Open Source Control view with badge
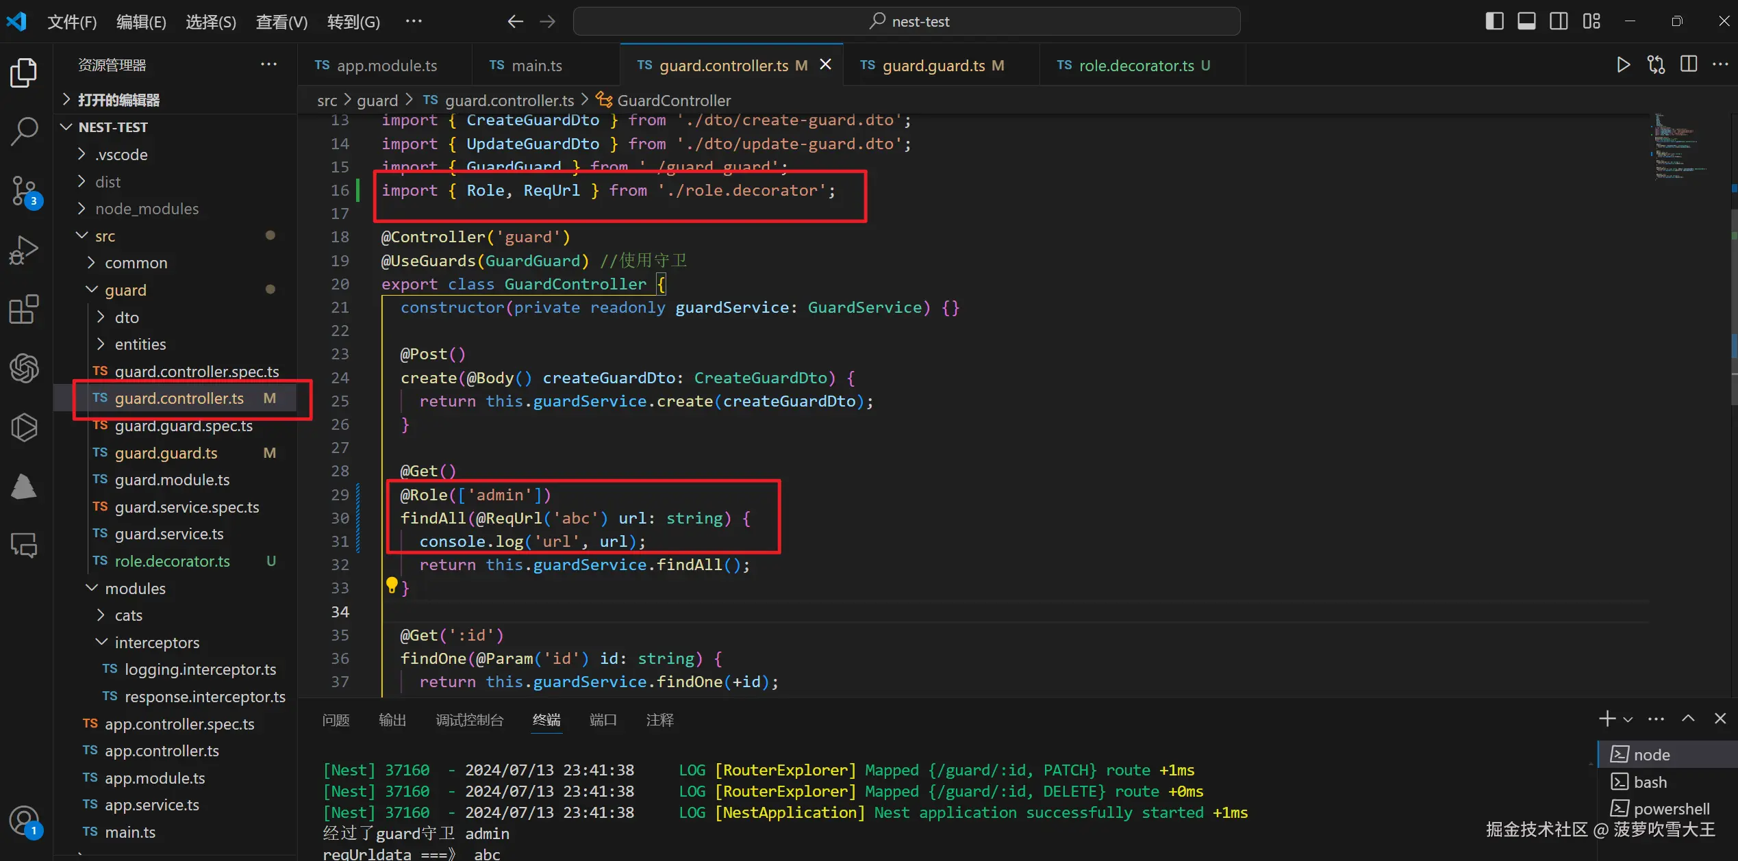This screenshot has height=861, width=1738. tap(24, 191)
